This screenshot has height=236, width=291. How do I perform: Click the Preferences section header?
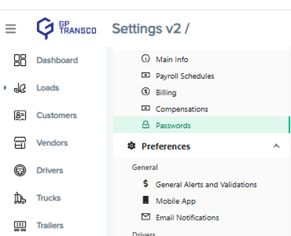201,146
